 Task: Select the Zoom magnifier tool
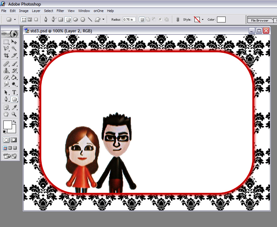14,114
